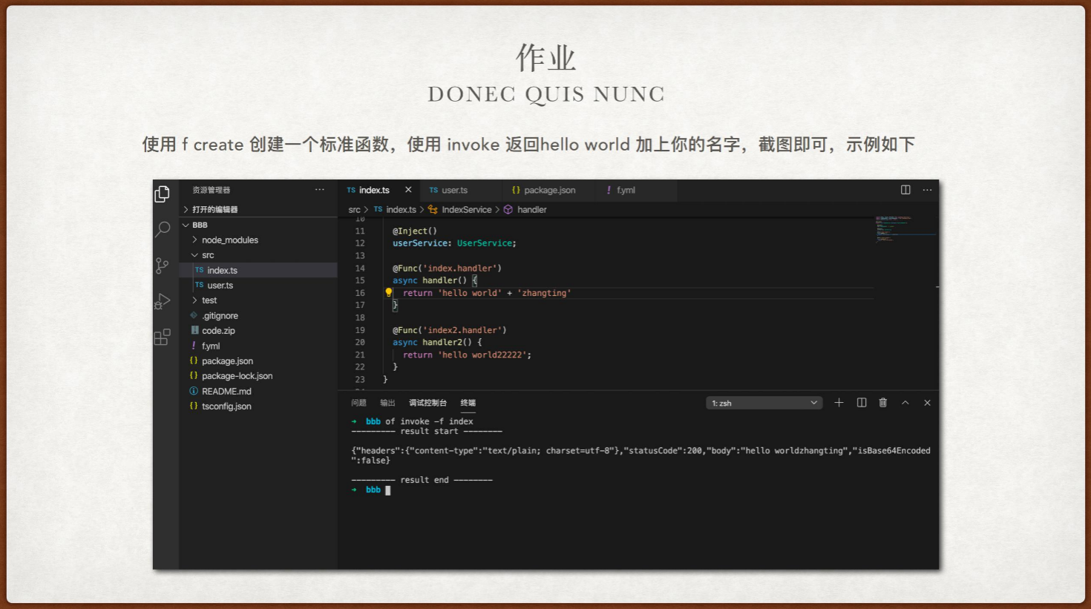Open the Explorer files icon in activity bar

click(162, 194)
